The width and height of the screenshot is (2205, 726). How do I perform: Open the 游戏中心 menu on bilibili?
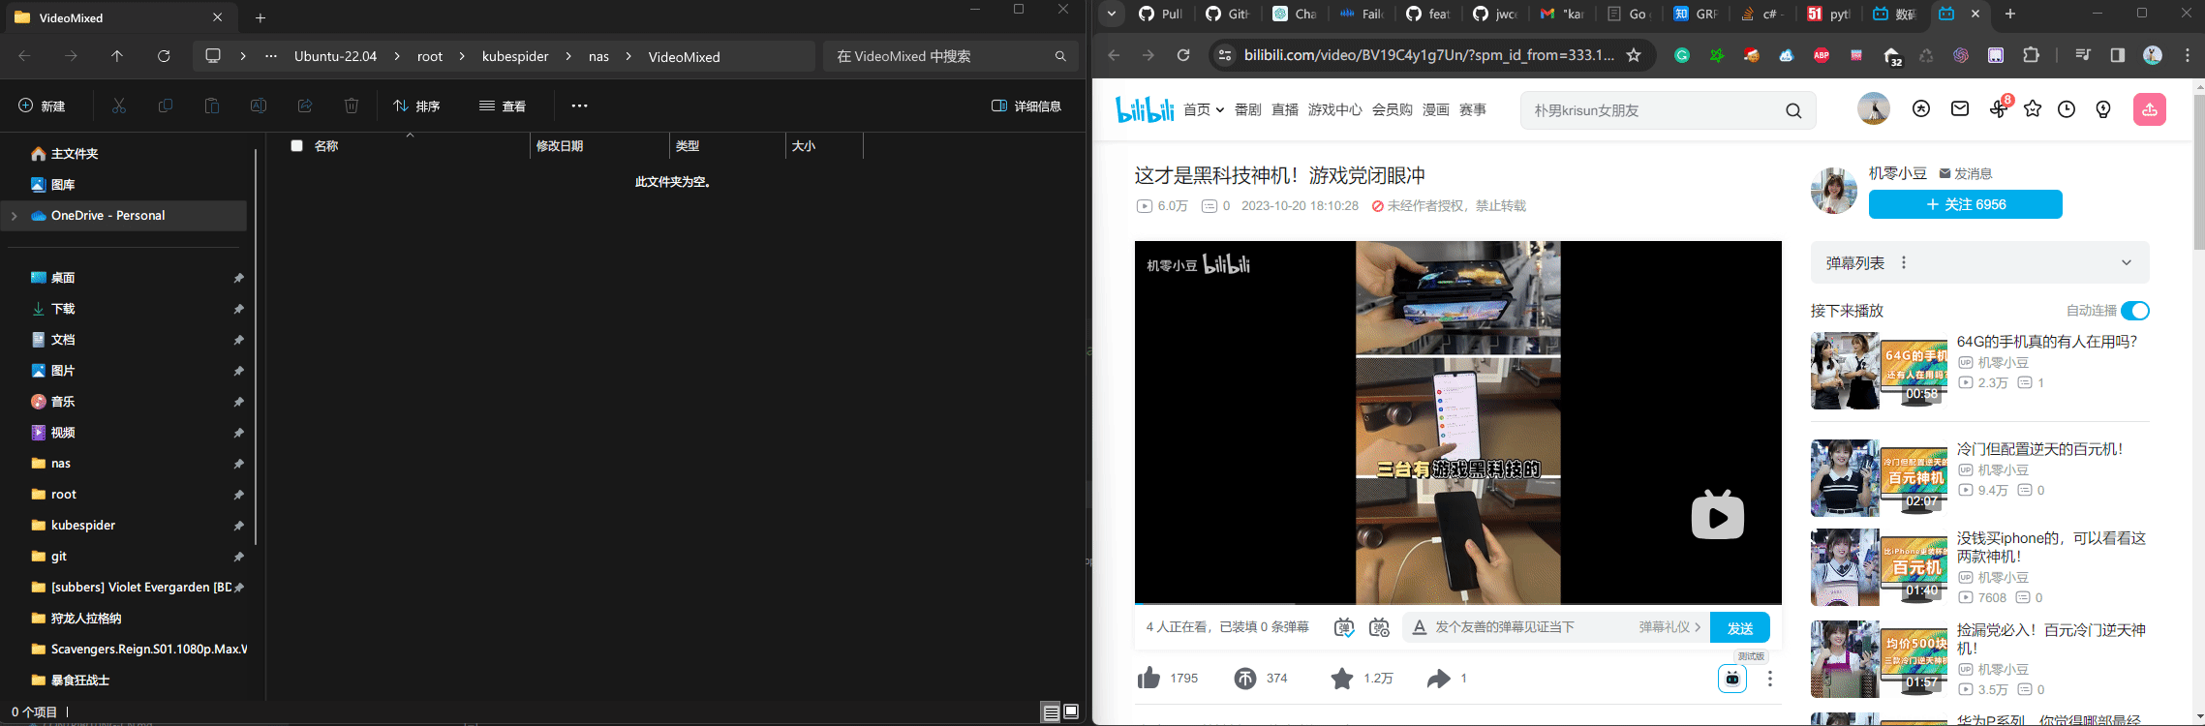1335,109
